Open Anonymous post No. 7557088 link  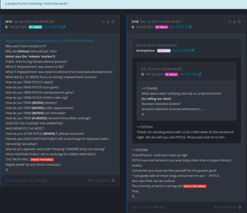click(x=181, y=50)
